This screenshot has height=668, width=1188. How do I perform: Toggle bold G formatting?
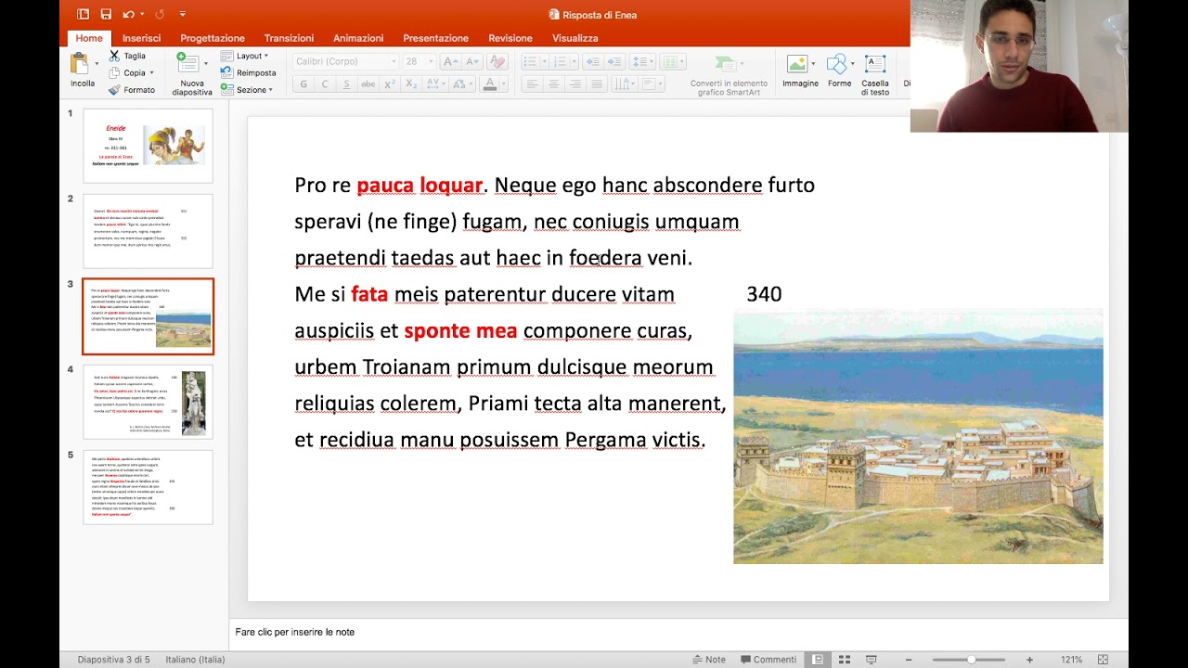pos(303,84)
